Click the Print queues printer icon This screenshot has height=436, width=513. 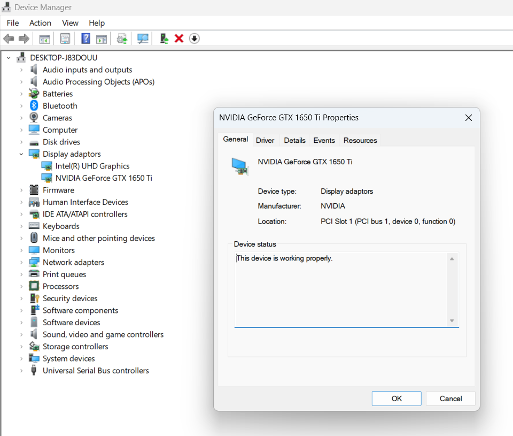pyautogui.click(x=34, y=274)
